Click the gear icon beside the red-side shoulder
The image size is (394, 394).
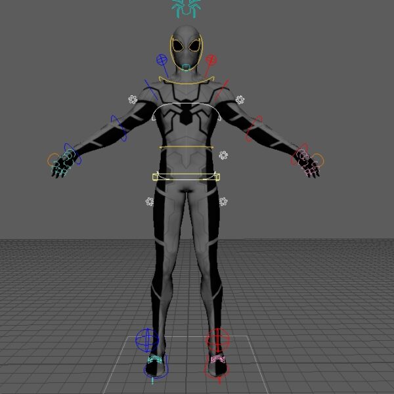point(240,100)
